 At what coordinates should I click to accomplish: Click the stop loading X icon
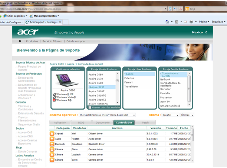coord(181,9)
